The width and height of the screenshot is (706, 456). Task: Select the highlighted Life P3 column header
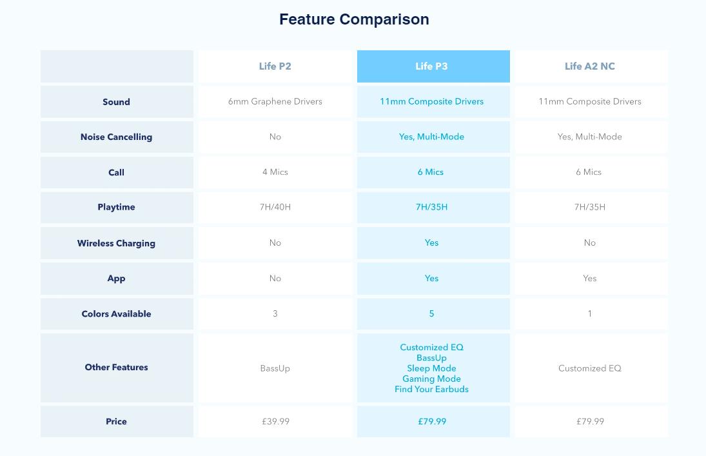[431, 66]
